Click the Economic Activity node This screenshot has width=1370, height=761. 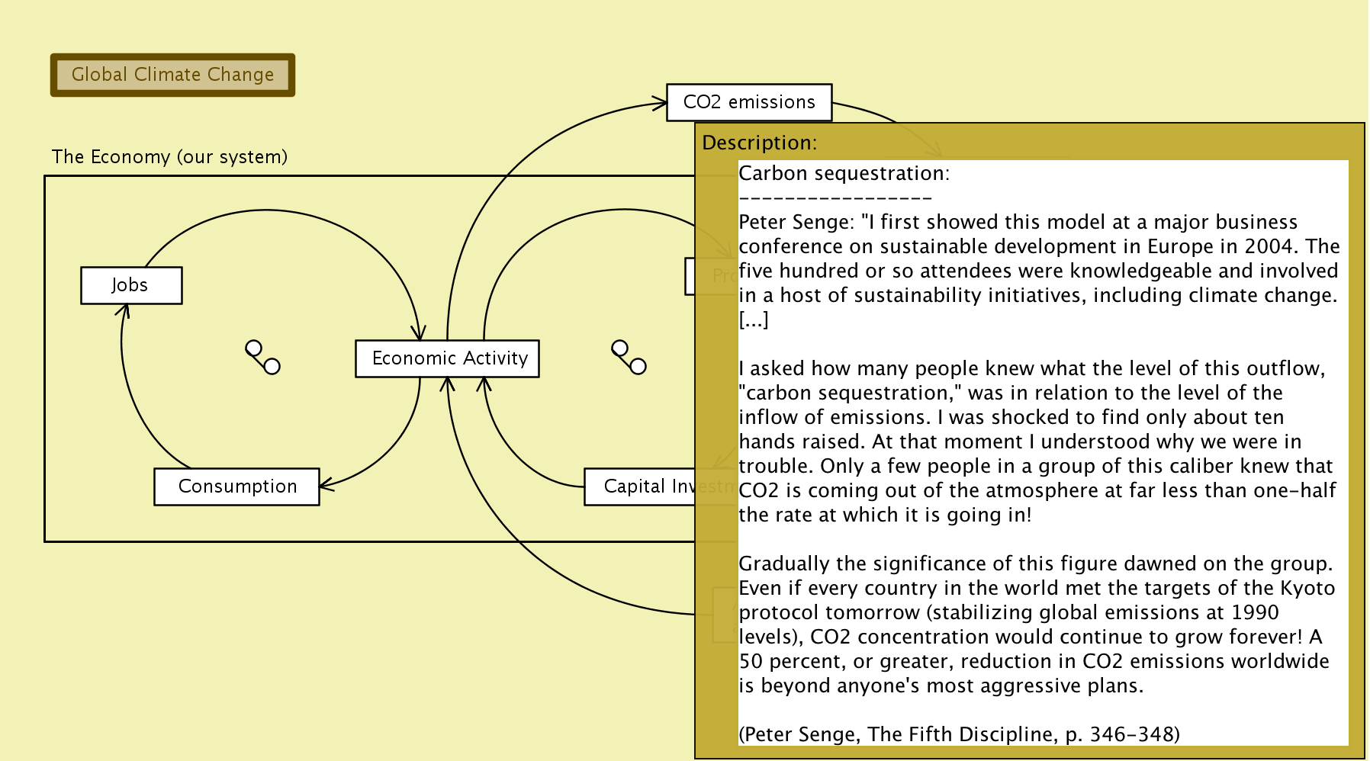click(447, 358)
